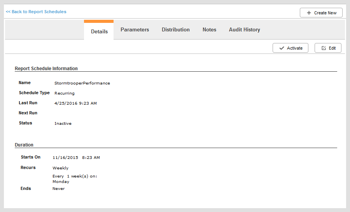Click the Weekly recurrence value
This screenshot has width=350, height=212.
click(x=61, y=168)
